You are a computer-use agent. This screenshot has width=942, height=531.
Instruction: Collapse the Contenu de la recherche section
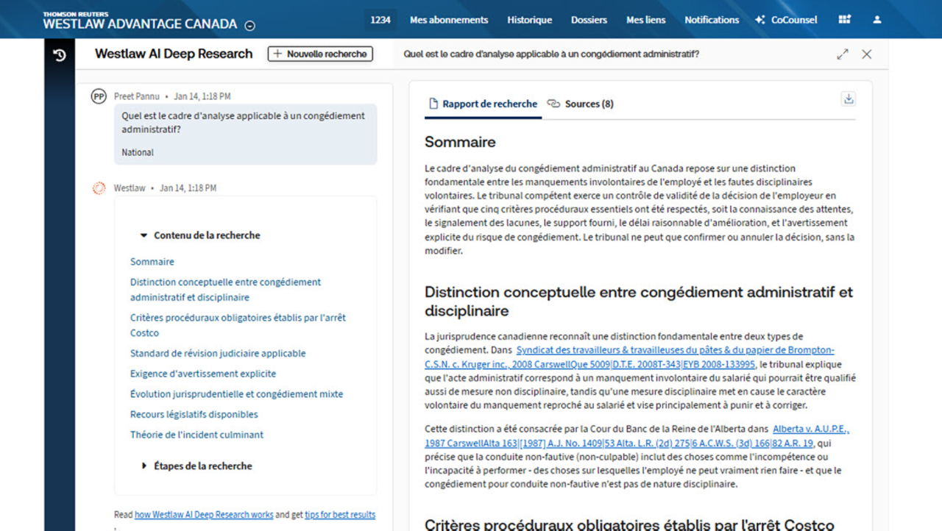tap(144, 235)
